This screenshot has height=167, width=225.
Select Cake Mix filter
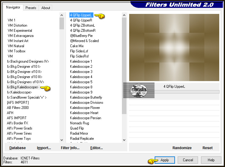(77, 46)
